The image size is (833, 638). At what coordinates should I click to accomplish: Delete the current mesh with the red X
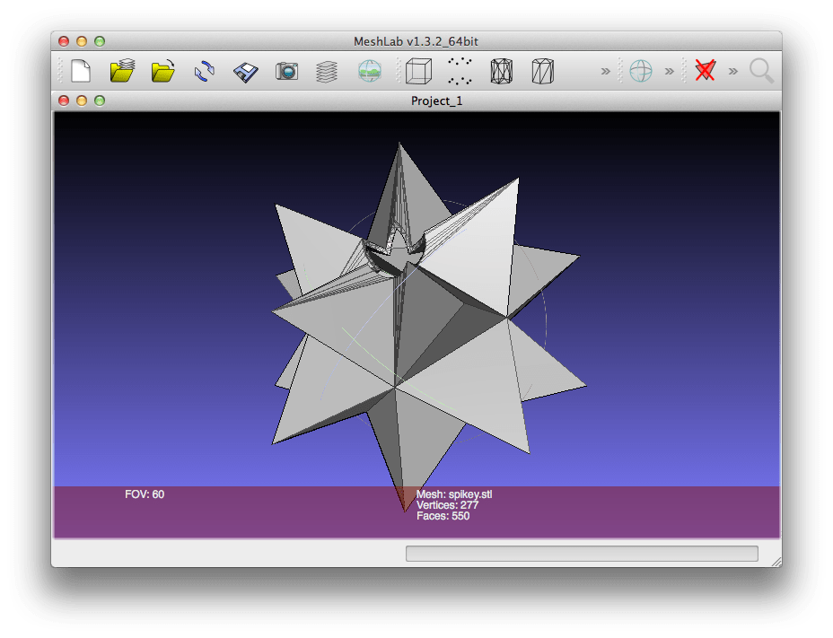click(x=706, y=71)
